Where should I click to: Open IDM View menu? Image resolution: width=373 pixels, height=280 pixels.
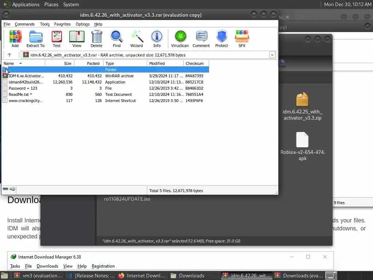tap(68, 266)
